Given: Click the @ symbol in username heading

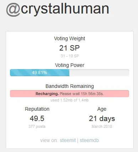Looking at the screenshot, I should (13, 9).
